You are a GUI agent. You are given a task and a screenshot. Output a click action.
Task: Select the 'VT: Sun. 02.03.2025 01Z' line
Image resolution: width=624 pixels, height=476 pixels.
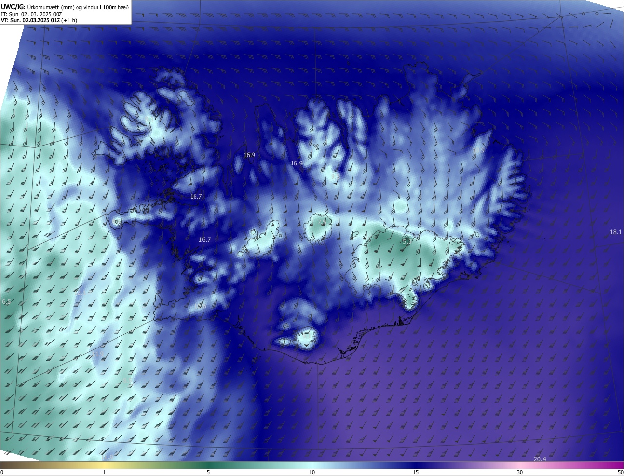tap(30, 20)
